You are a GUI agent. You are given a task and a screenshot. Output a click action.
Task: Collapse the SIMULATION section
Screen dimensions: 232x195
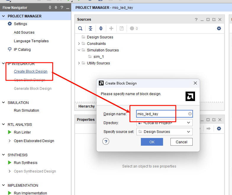coord(4,103)
